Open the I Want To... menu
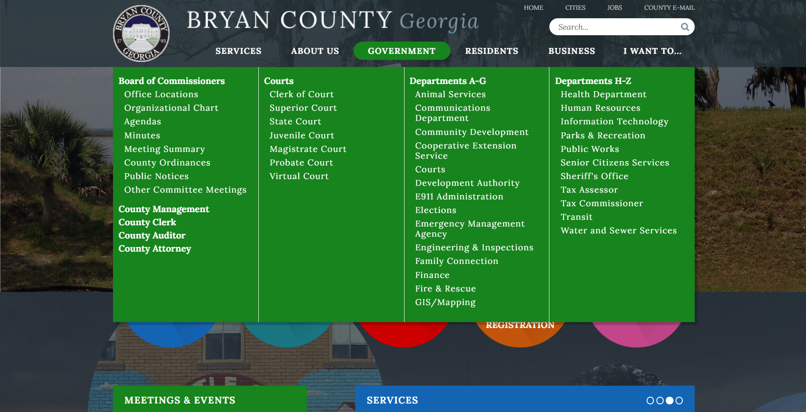Viewport: 806px width, 412px height. click(x=652, y=51)
